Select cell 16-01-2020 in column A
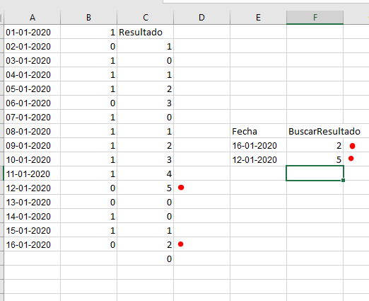The image size is (369, 301). (x=33, y=244)
